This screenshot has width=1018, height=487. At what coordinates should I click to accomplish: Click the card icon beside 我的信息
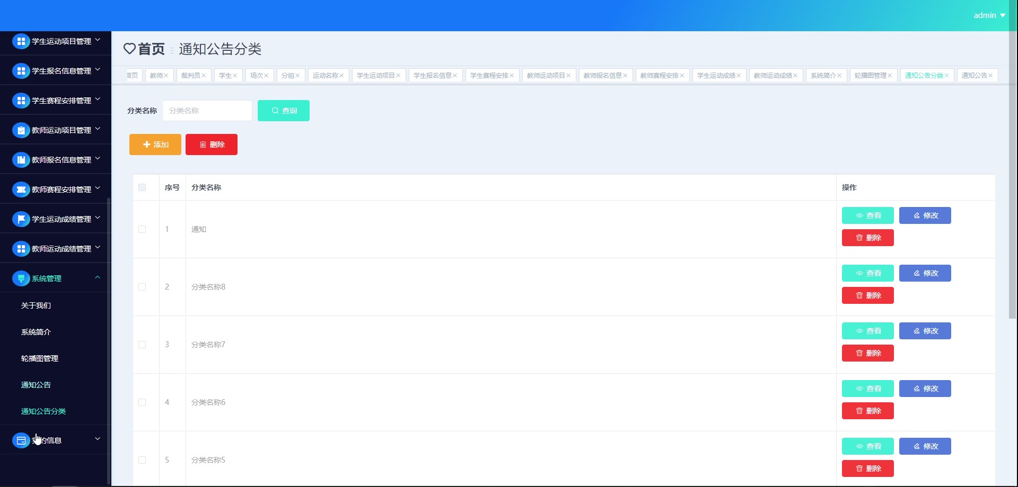pyautogui.click(x=21, y=440)
